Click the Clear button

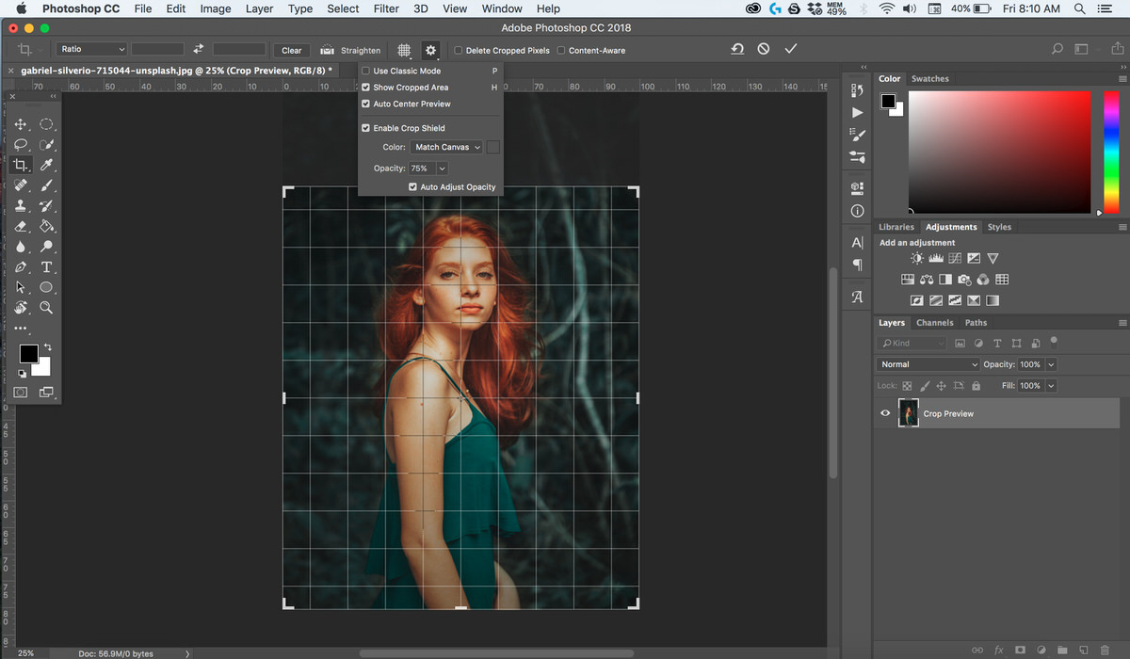pyautogui.click(x=292, y=51)
